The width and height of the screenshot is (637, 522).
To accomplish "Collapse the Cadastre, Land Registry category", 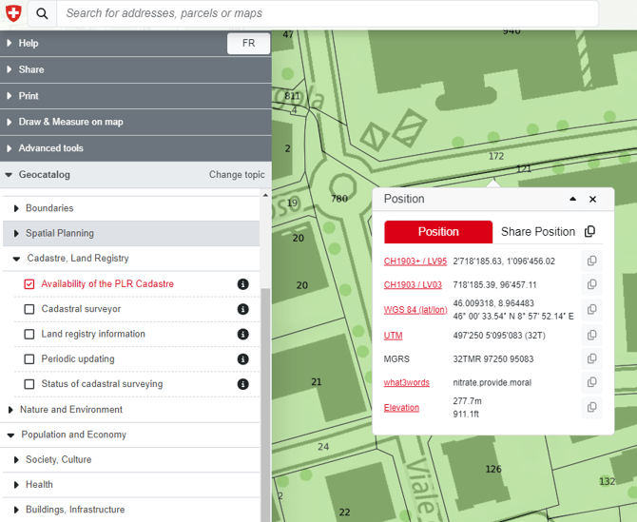I will pyautogui.click(x=76, y=258).
